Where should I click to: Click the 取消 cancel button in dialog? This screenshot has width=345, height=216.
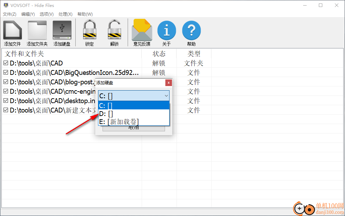134,128
